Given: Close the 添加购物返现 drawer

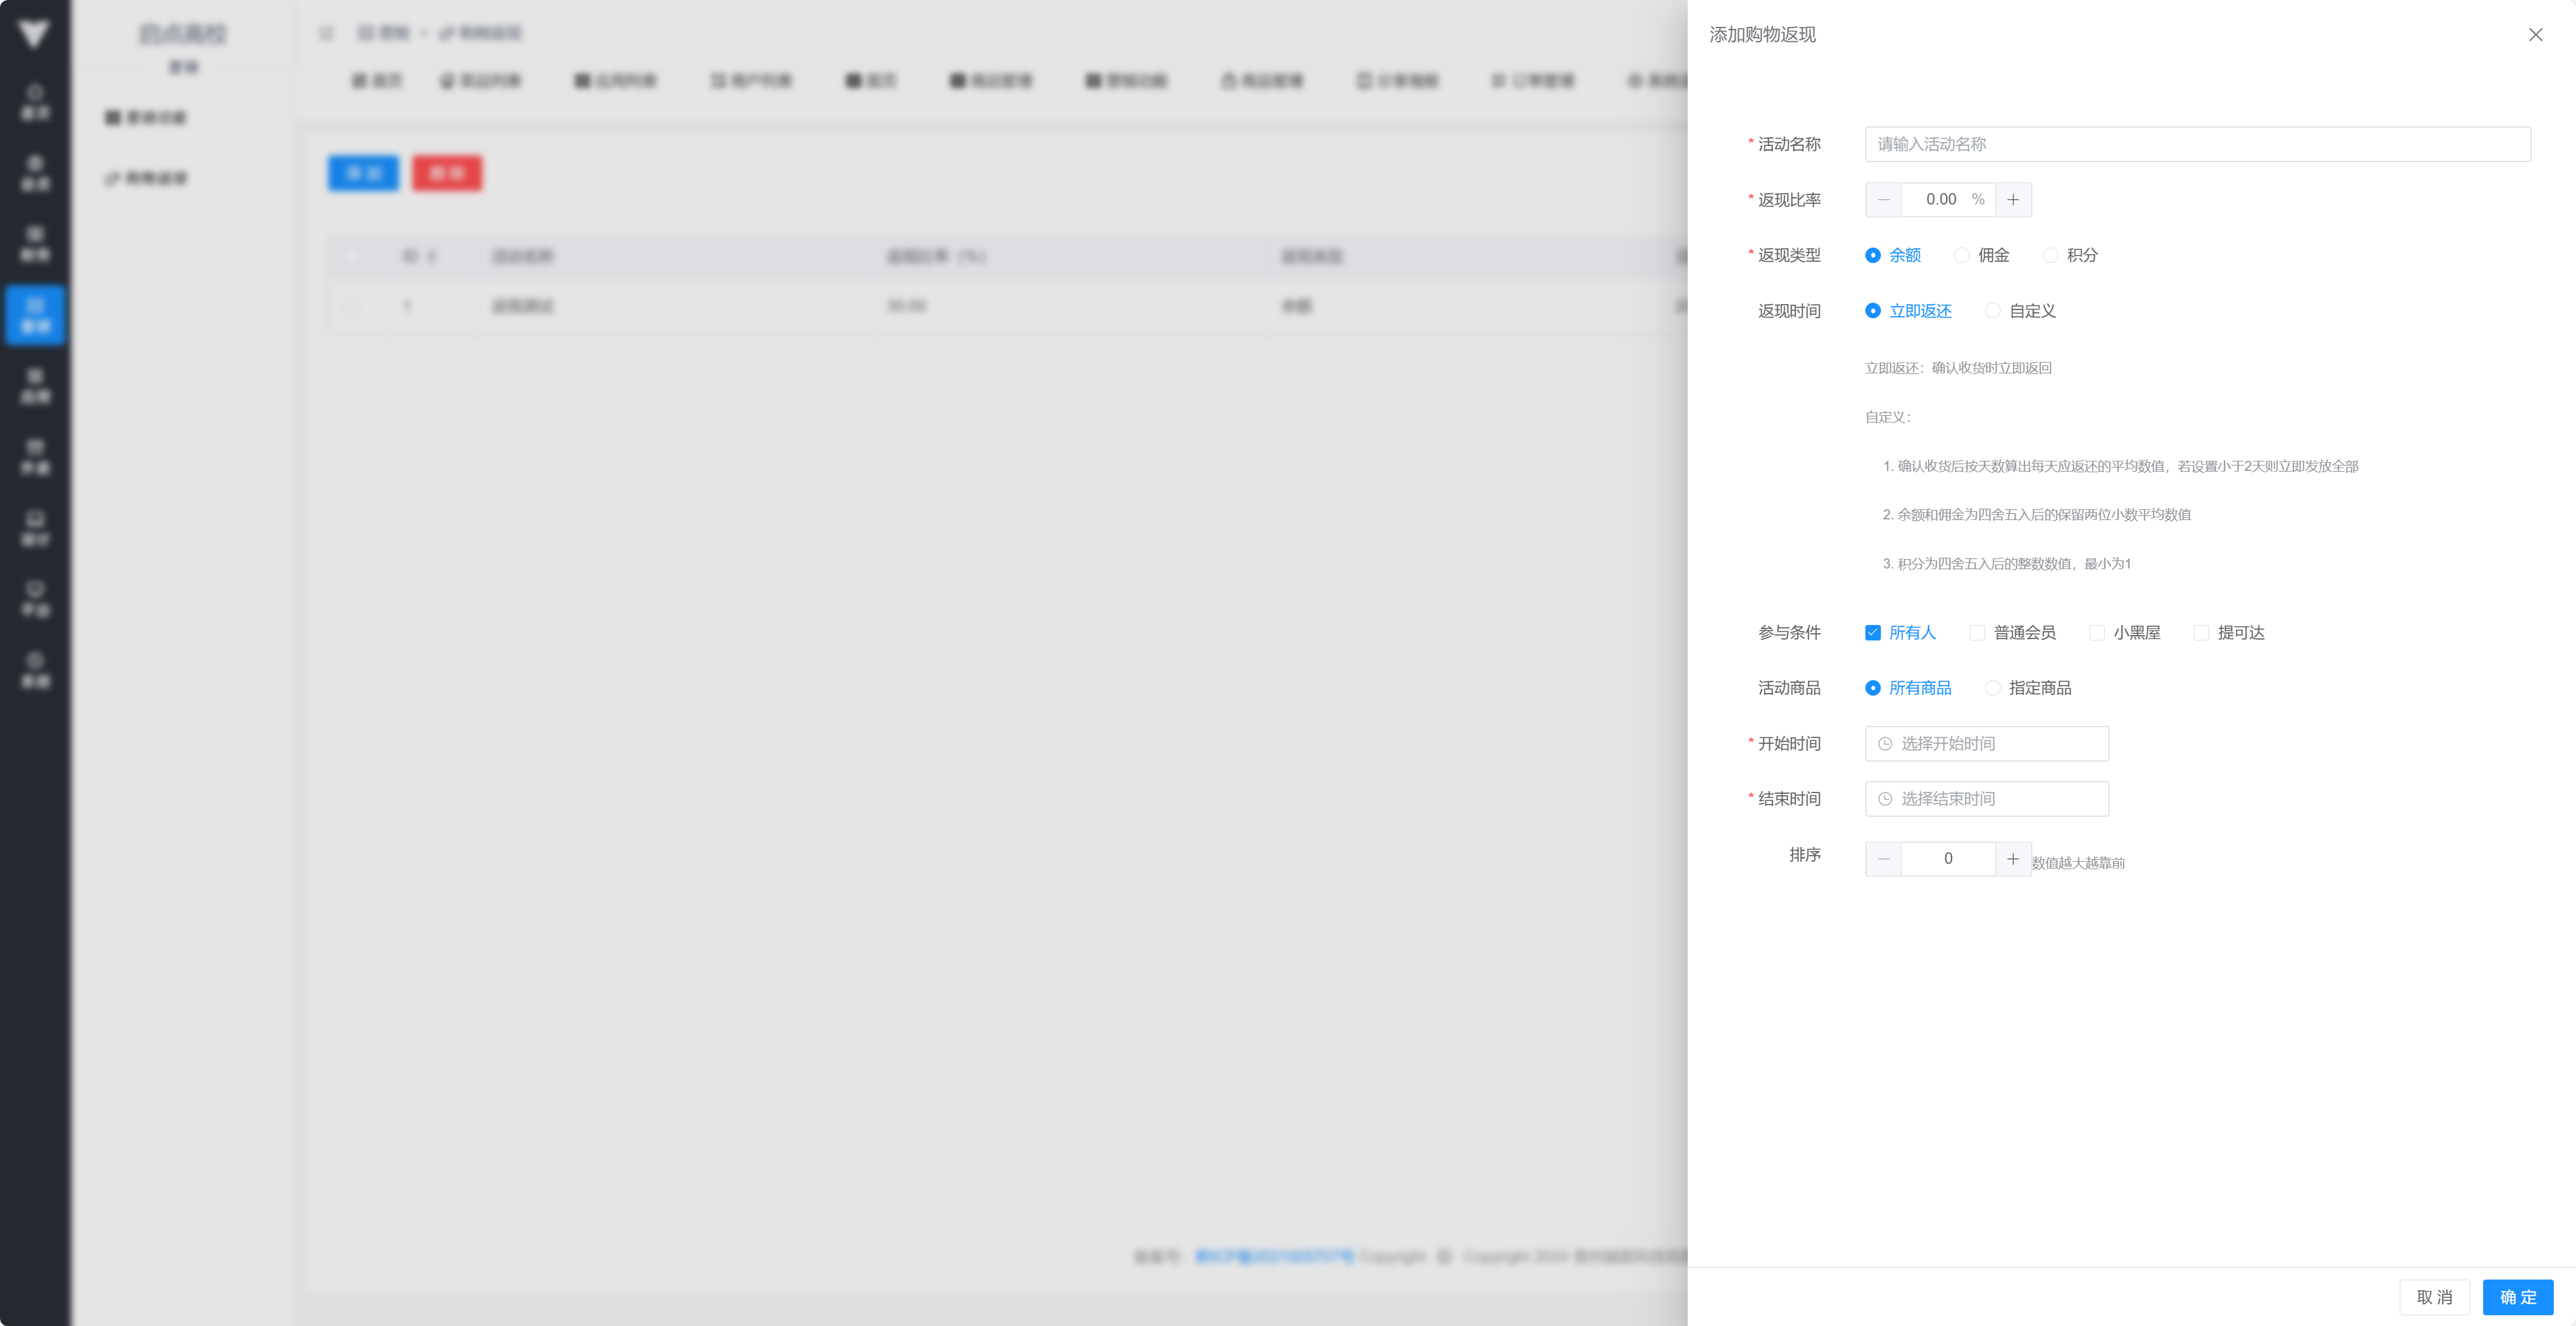Looking at the screenshot, I should (2535, 35).
